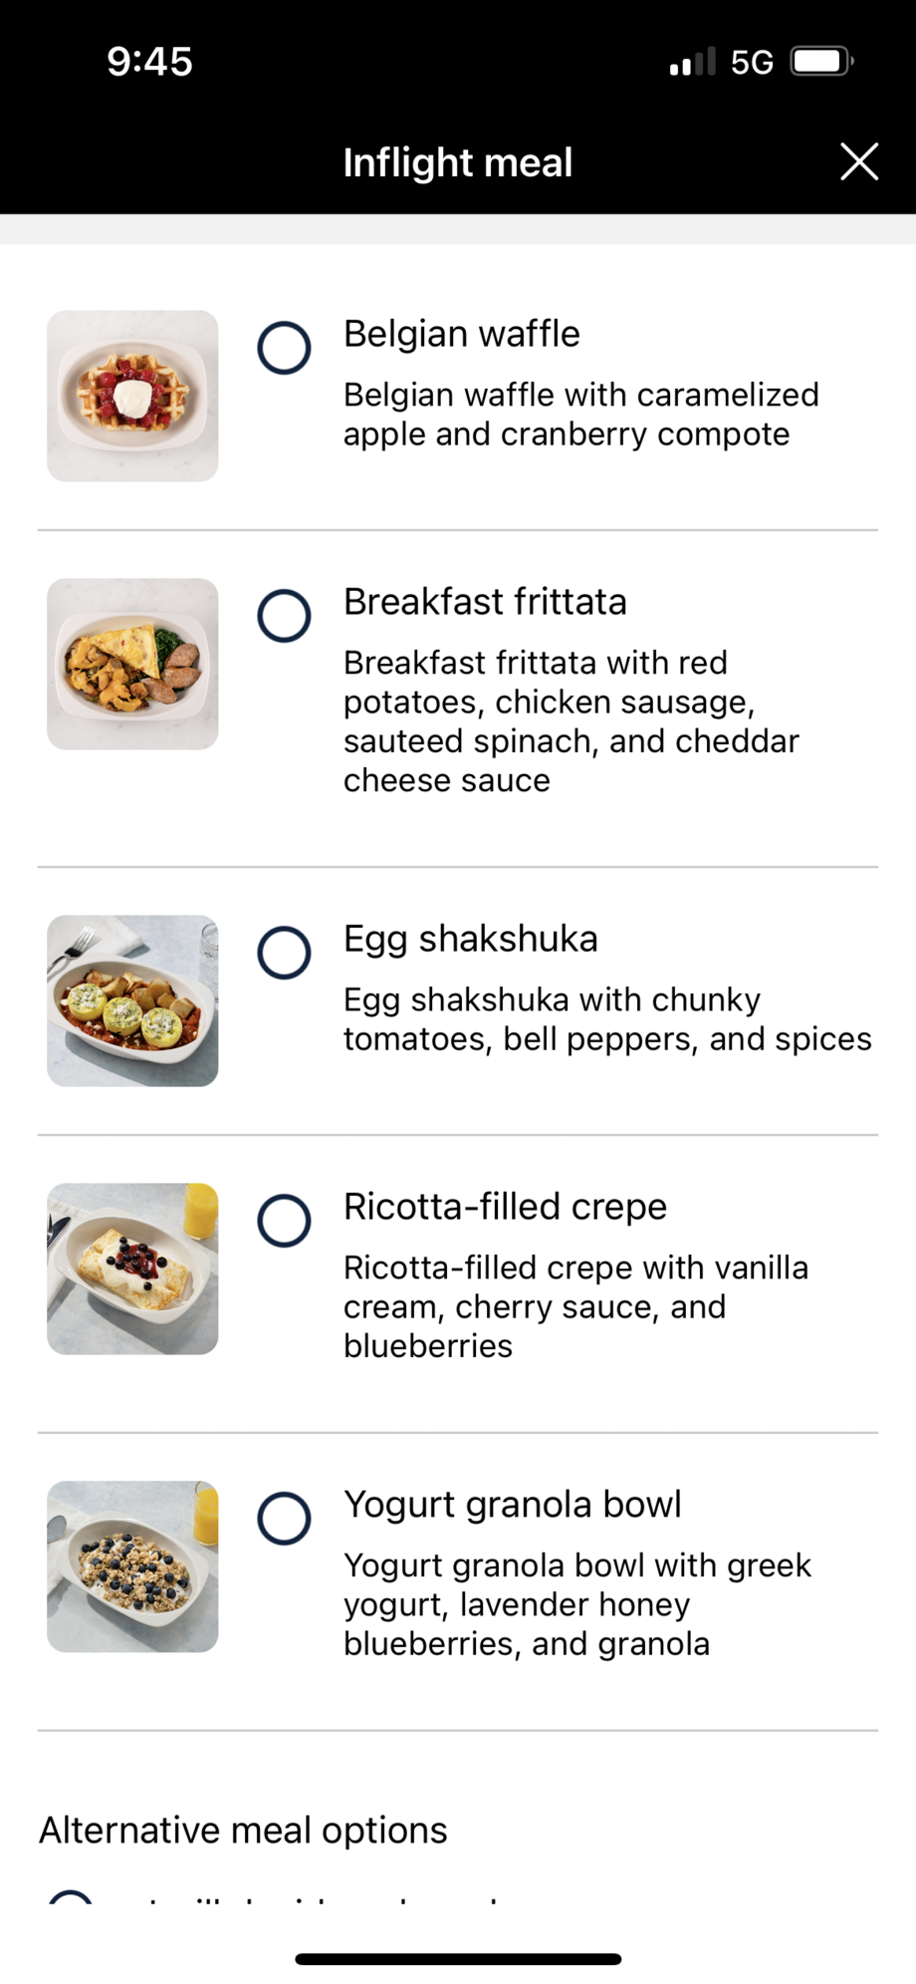Tap the Ricotta-filled crepe picture

tap(132, 1269)
